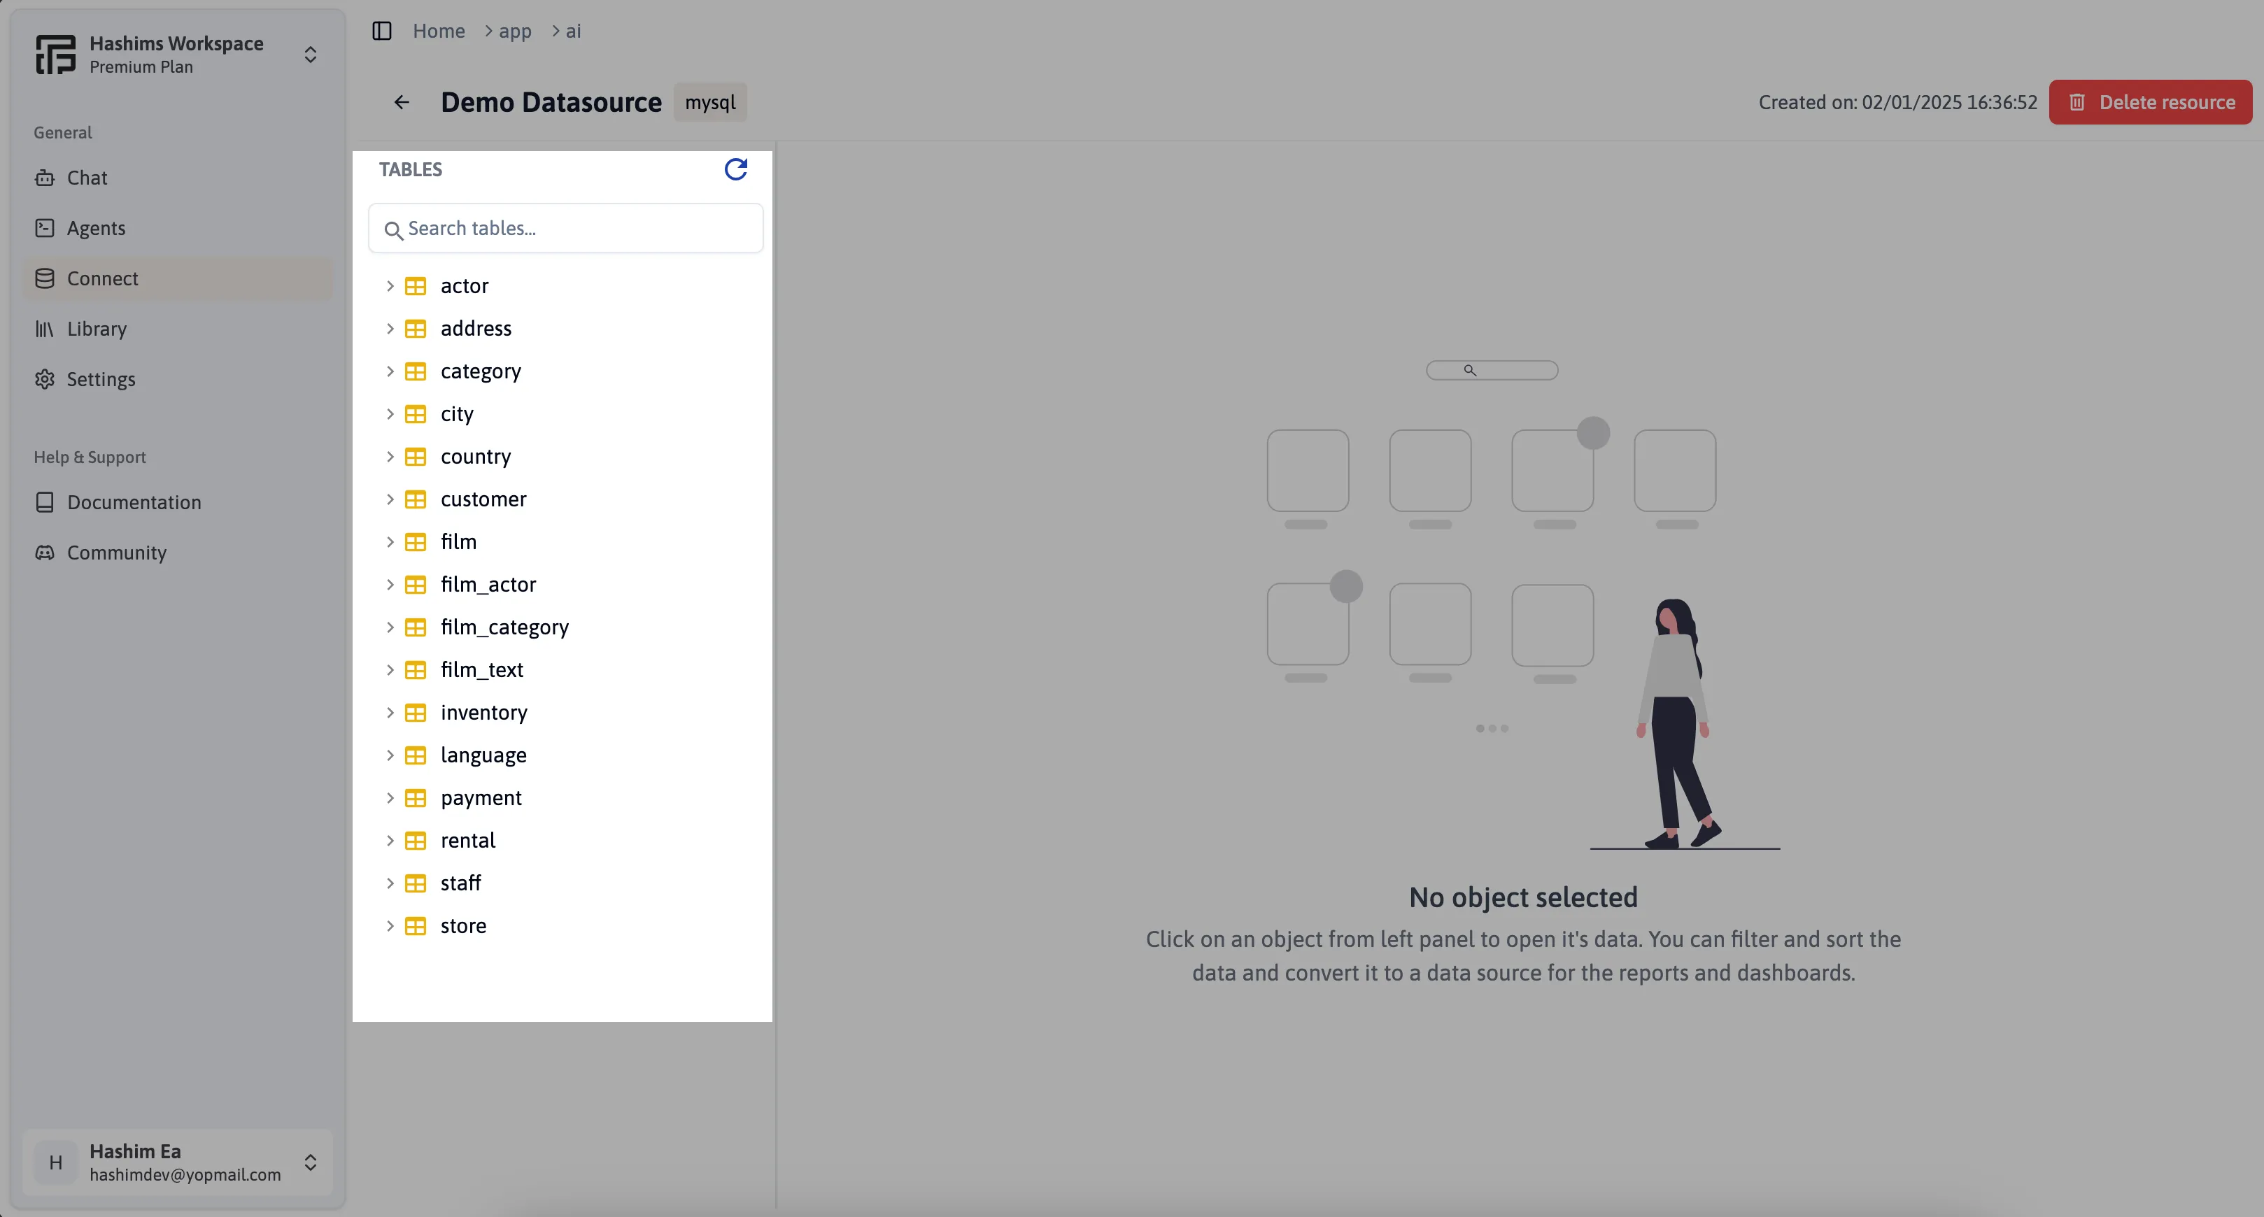
Task: Click the Connect icon in sidebar
Action: pos(45,277)
